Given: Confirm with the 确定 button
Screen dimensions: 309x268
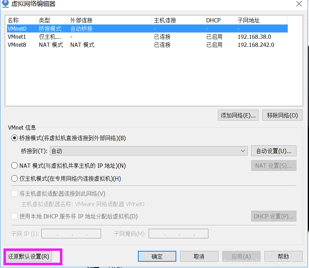Looking at the screenshot, I should 157,256.
